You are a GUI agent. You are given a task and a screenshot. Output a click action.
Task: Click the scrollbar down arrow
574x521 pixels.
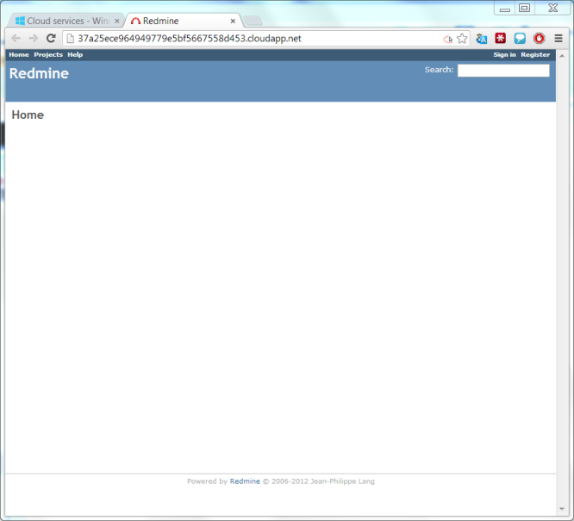[x=562, y=509]
